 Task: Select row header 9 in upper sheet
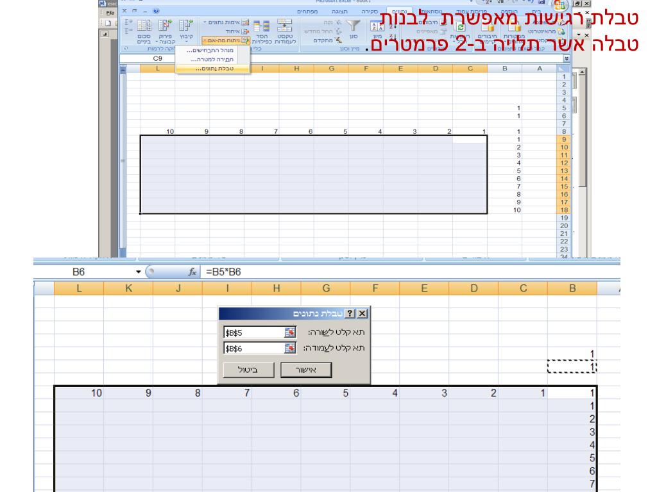pos(564,139)
